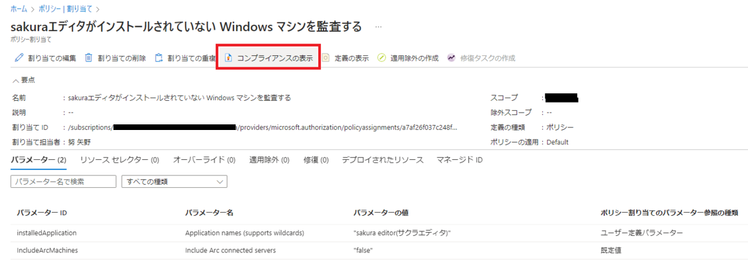This screenshot has height=278, width=748.
Task: Collapse the 要点 section chevron
Action: pos(16,80)
